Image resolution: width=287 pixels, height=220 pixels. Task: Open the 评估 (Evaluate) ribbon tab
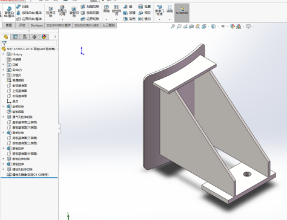(x=22, y=25)
